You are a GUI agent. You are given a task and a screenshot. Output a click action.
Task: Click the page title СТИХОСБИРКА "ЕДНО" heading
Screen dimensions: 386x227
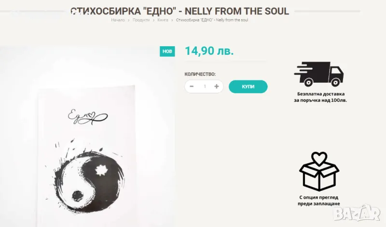[179, 11]
